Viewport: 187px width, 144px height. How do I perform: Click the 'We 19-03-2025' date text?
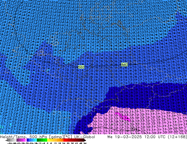[124, 137]
